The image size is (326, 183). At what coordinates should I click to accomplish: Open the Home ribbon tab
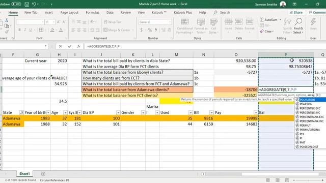[13, 12]
